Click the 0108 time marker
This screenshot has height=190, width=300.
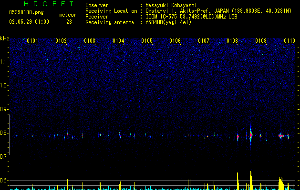[x=232, y=41]
